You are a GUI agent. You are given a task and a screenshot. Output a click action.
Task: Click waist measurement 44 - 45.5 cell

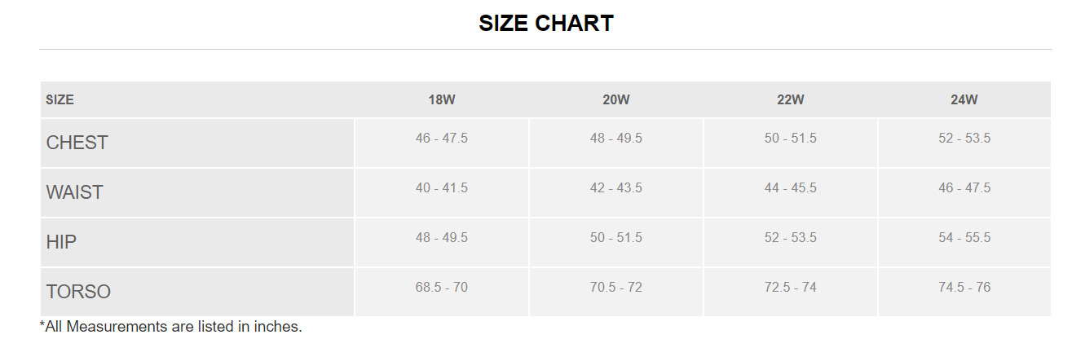click(791, 188)
